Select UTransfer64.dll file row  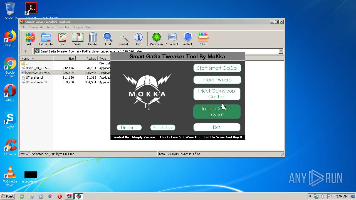pyautogui.click(x=65, y=82)
